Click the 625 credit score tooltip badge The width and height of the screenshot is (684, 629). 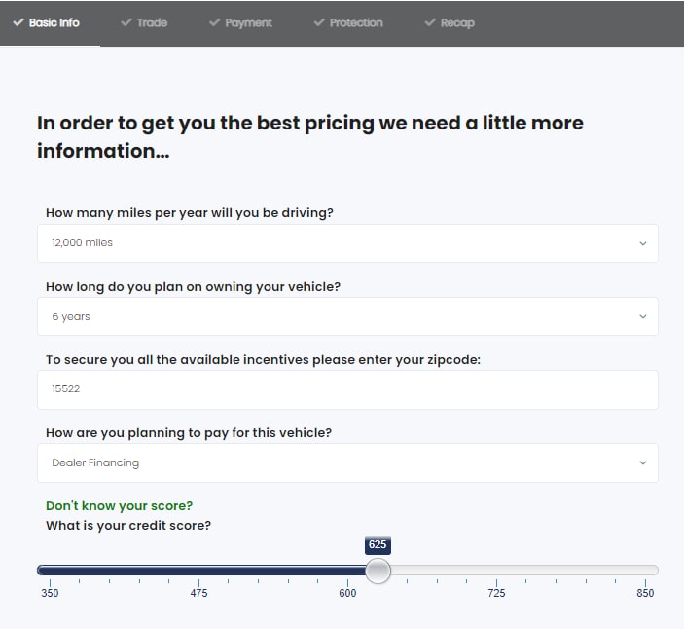point(378,544)
